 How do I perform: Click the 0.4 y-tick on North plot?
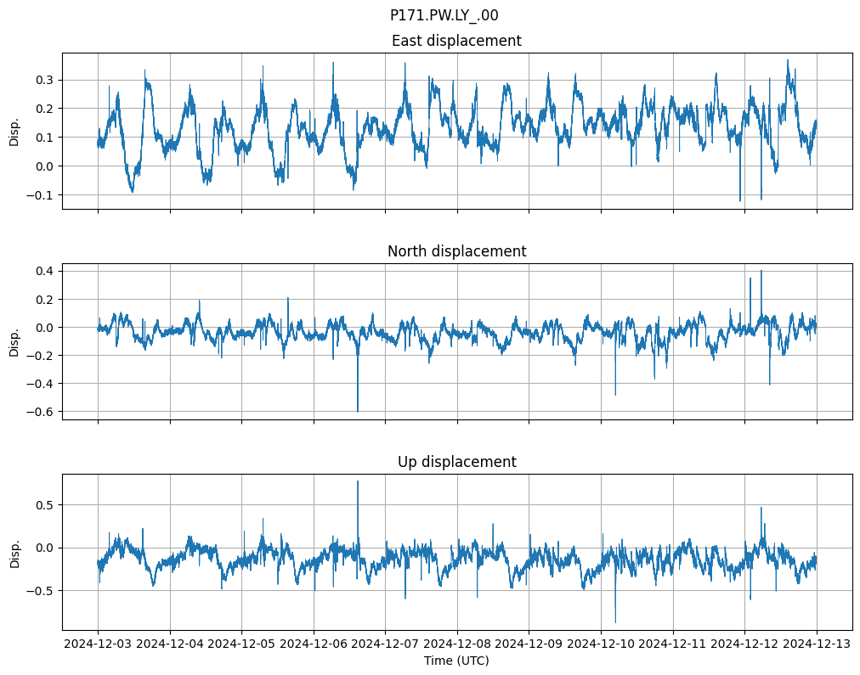pyautogui.click(x=45, y=271)
